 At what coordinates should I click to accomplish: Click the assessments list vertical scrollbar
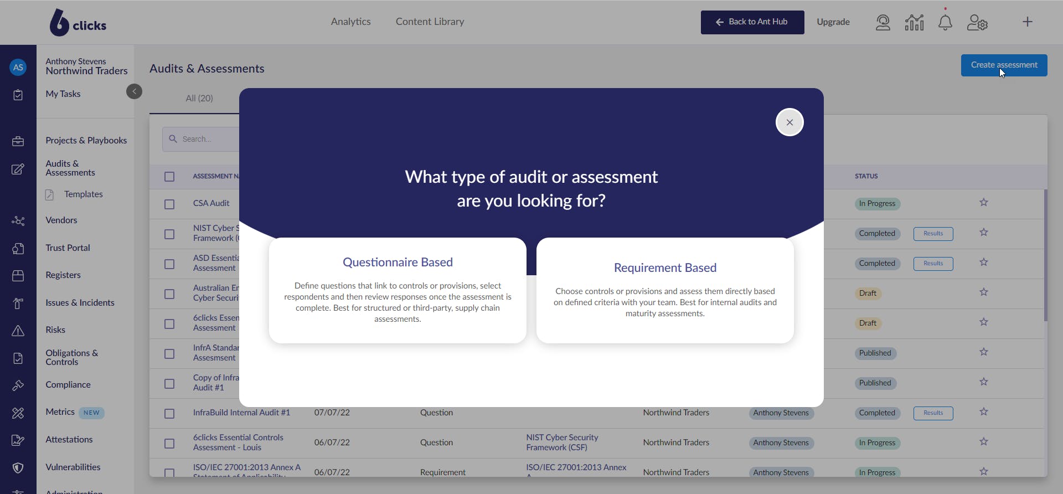pyautogui.click(x=1045, y=255)
